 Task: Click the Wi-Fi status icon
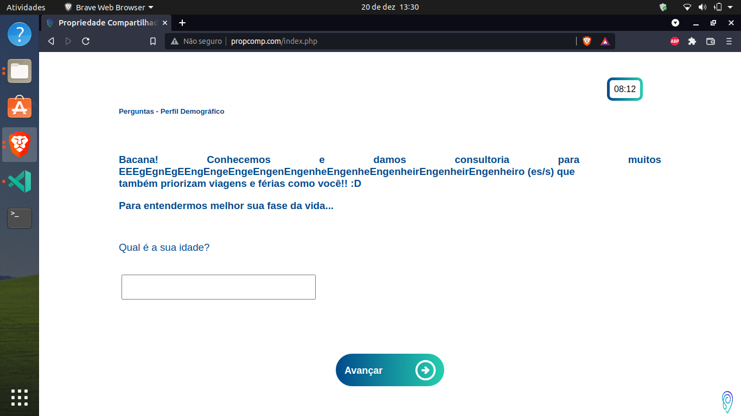pos(687,7)
